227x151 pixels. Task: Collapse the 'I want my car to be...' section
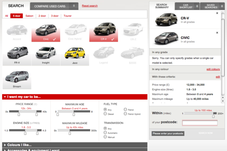click(x=75, y=97)
